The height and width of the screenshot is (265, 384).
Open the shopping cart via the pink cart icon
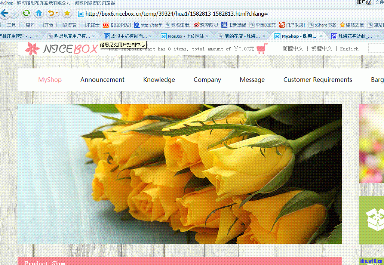(x=261, y=49)
